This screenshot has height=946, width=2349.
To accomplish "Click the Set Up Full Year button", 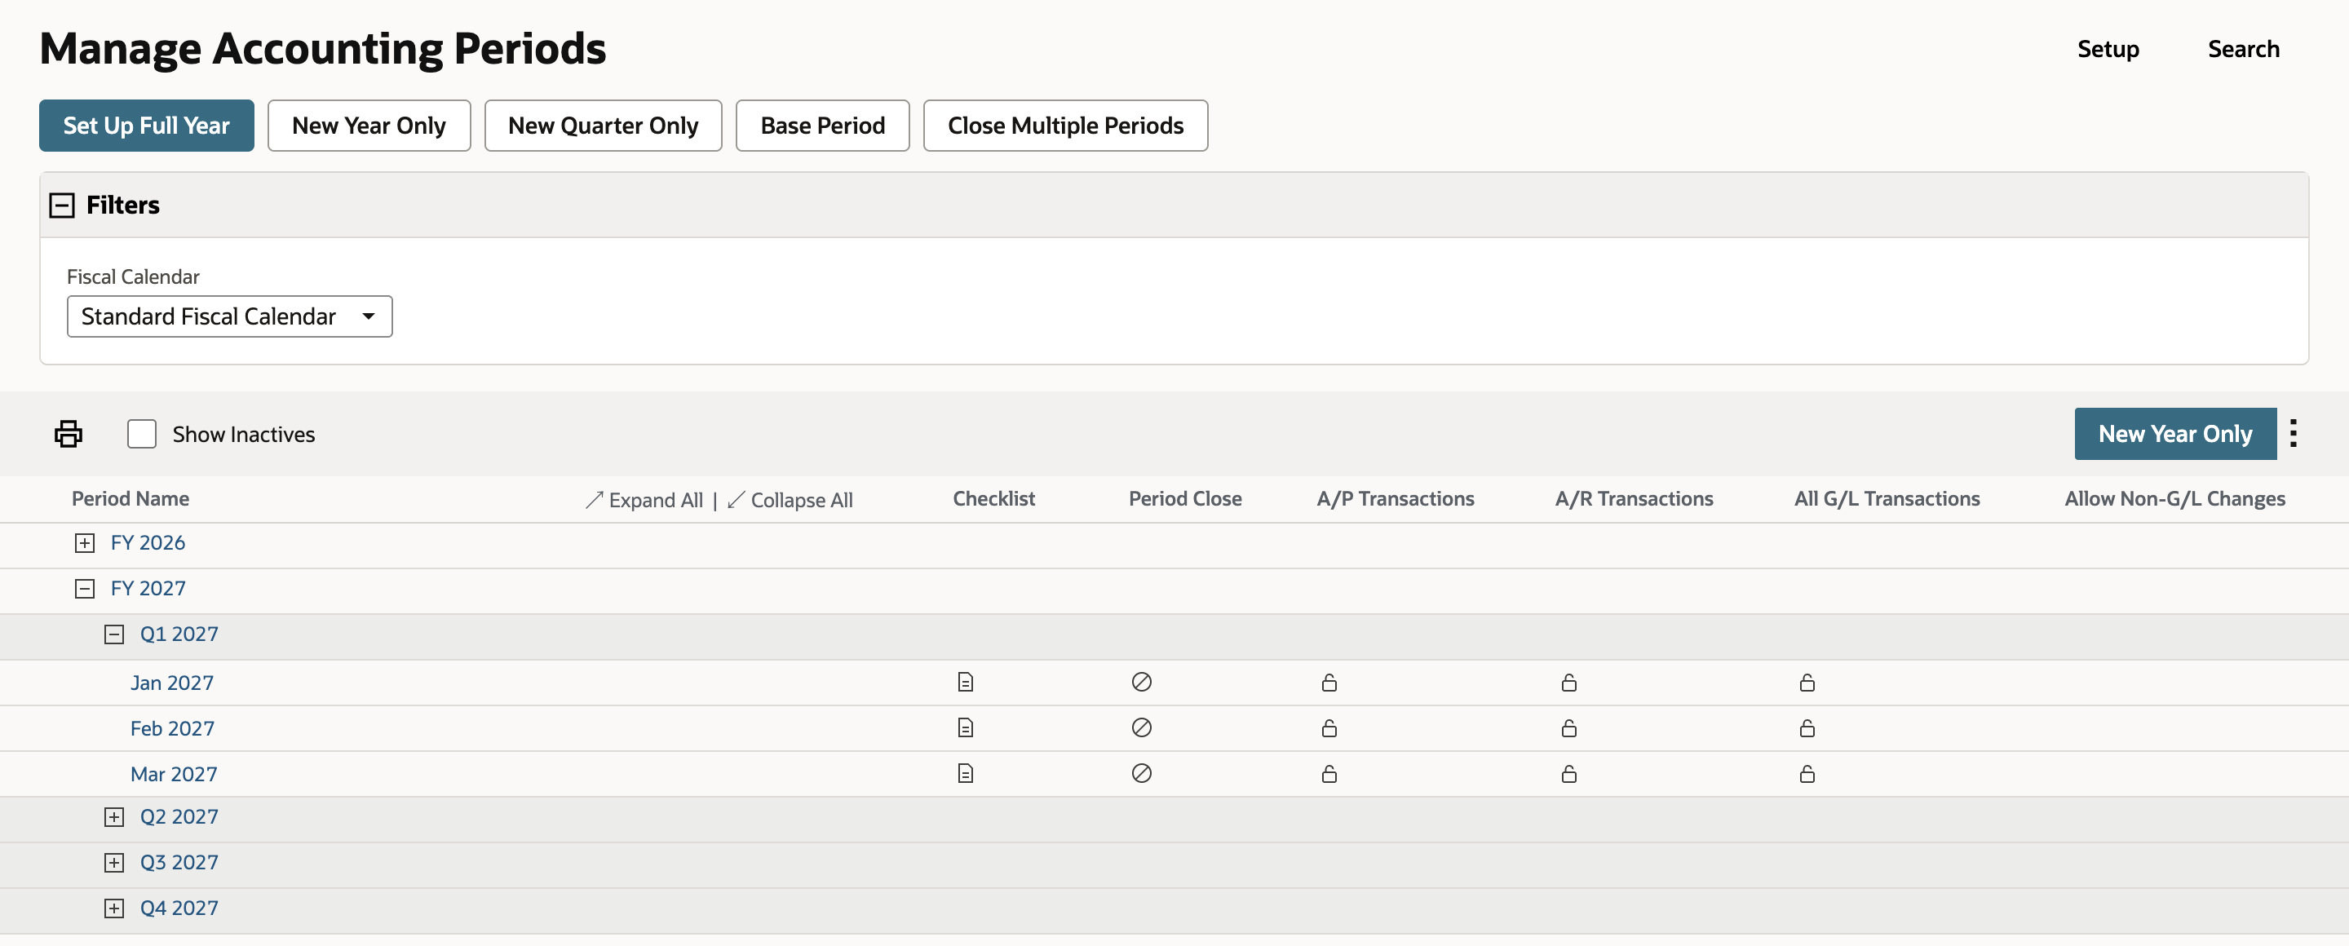I will pos(147,126).
